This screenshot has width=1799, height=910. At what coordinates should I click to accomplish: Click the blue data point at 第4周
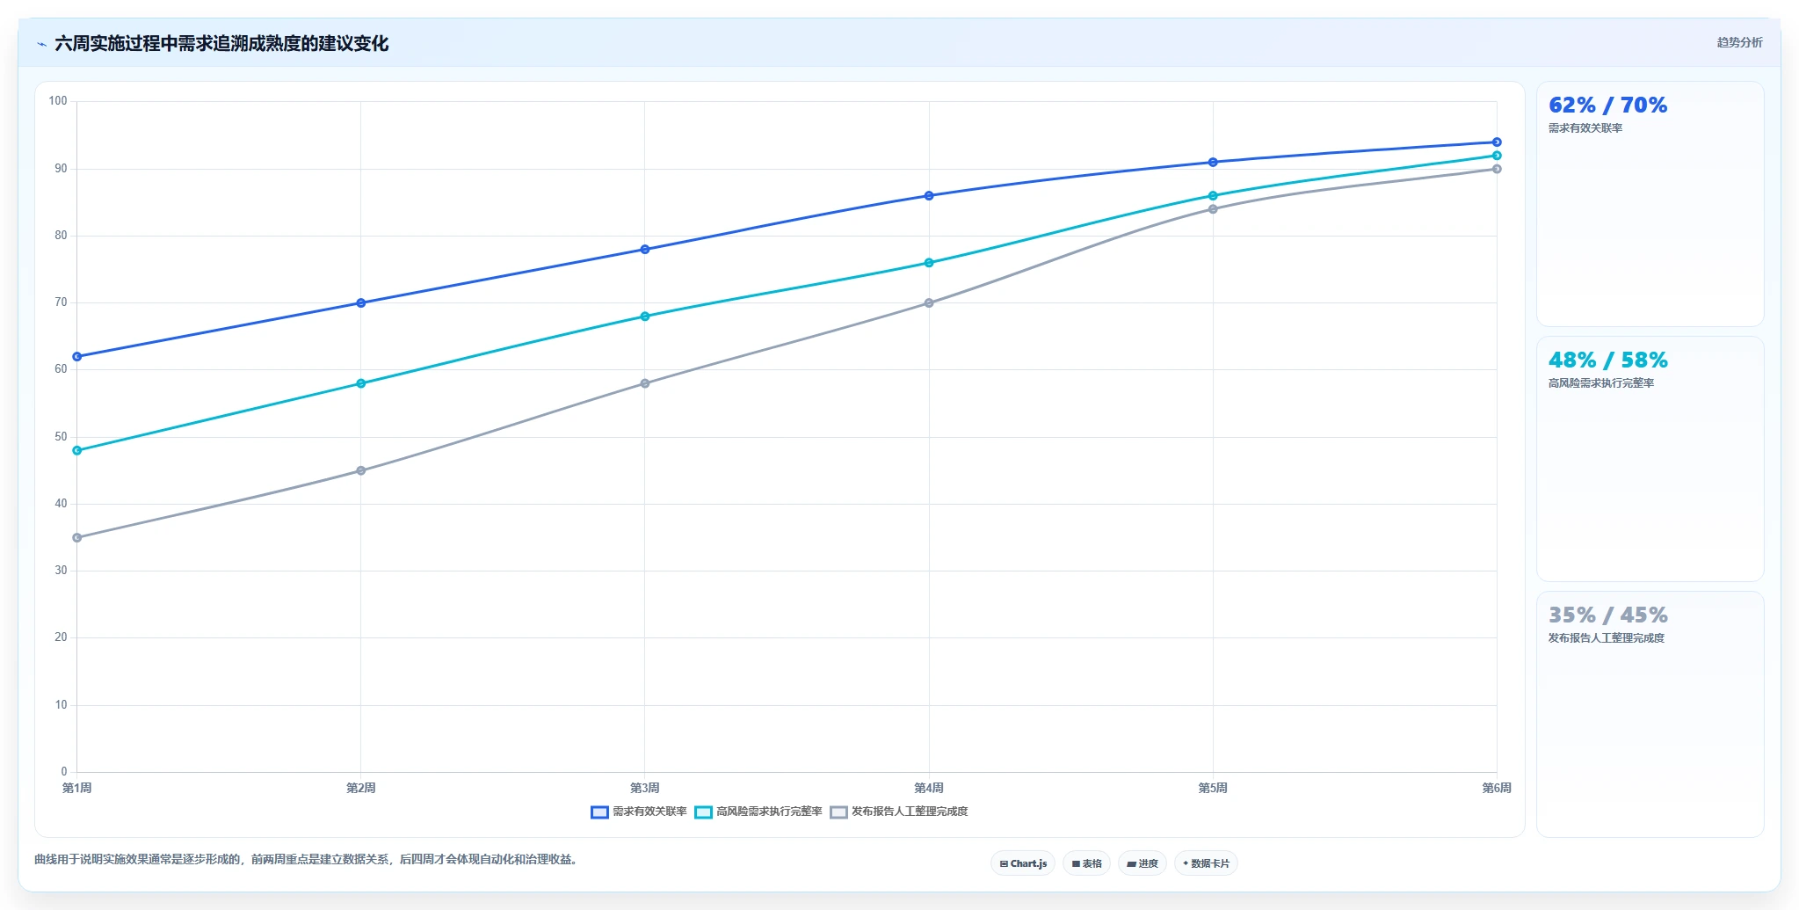click(929, 196)
